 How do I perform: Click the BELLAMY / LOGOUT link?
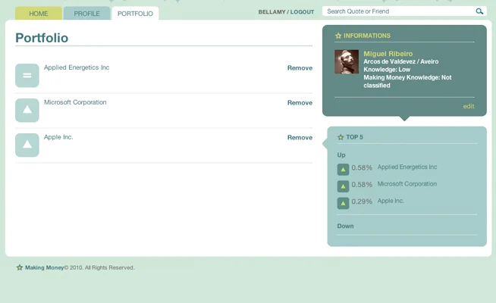coord(286,12)
